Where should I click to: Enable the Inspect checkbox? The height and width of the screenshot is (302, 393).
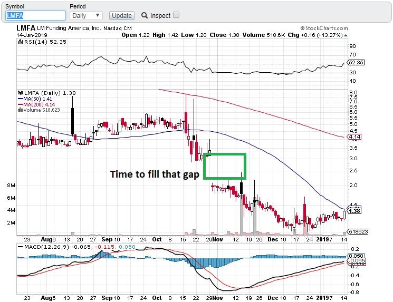pos(176,15)
